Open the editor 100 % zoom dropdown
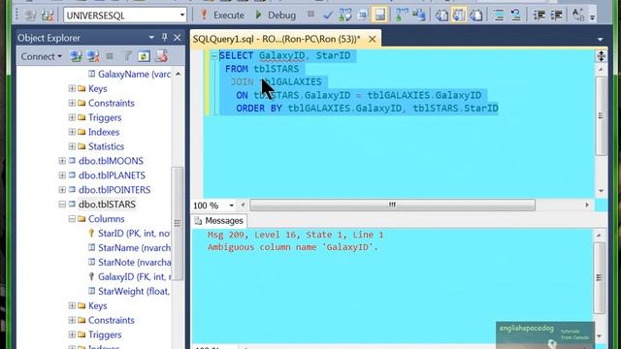The width and height of the screenshot is (621, 349). [x=231, y=206]
